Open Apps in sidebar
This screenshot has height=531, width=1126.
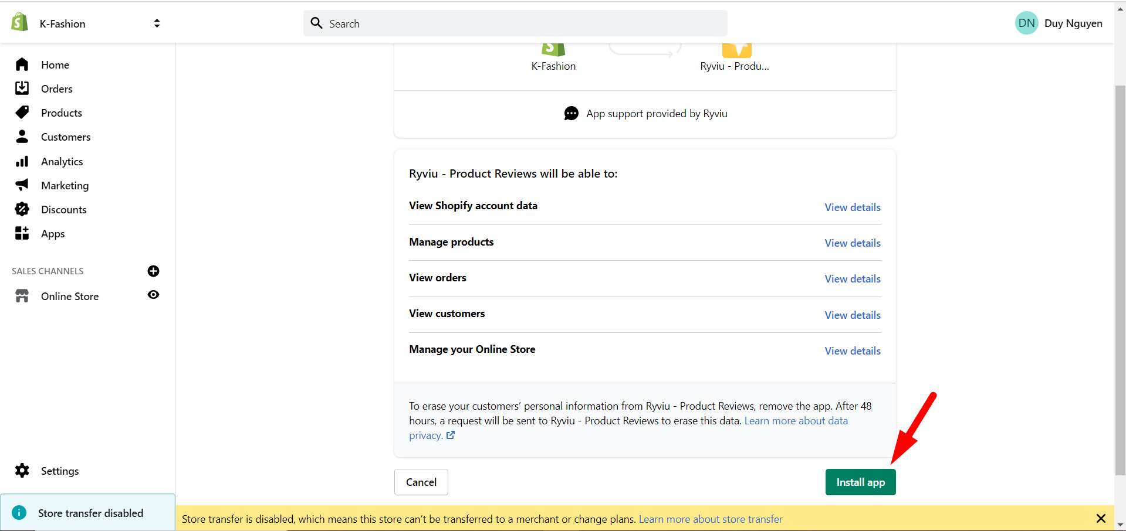[x=53, y=234]
